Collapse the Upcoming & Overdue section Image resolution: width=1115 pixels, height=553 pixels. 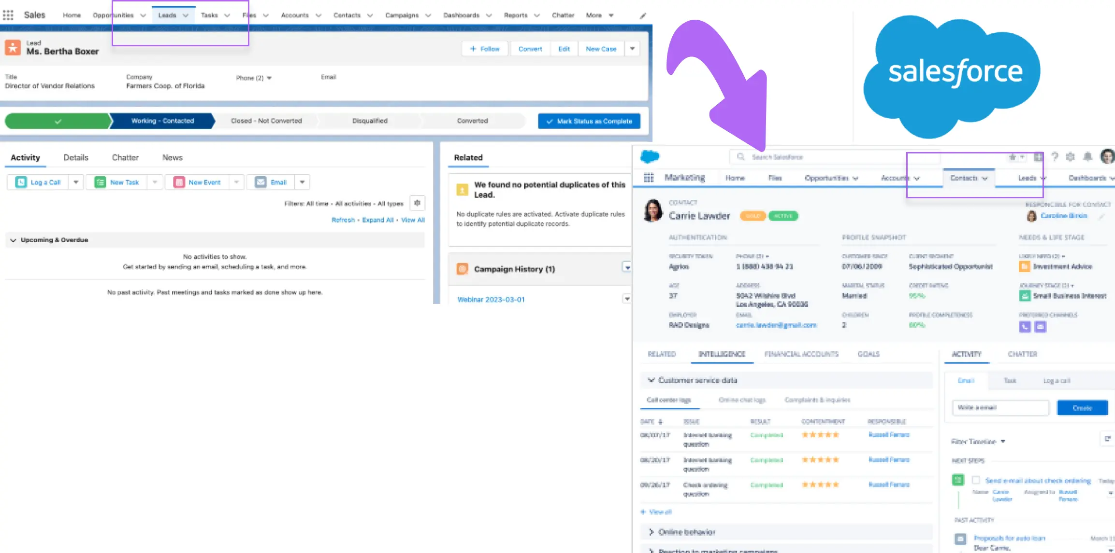[13, 240]
